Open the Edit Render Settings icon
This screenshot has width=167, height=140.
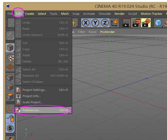pyautogui.click(x=146, y=23)
